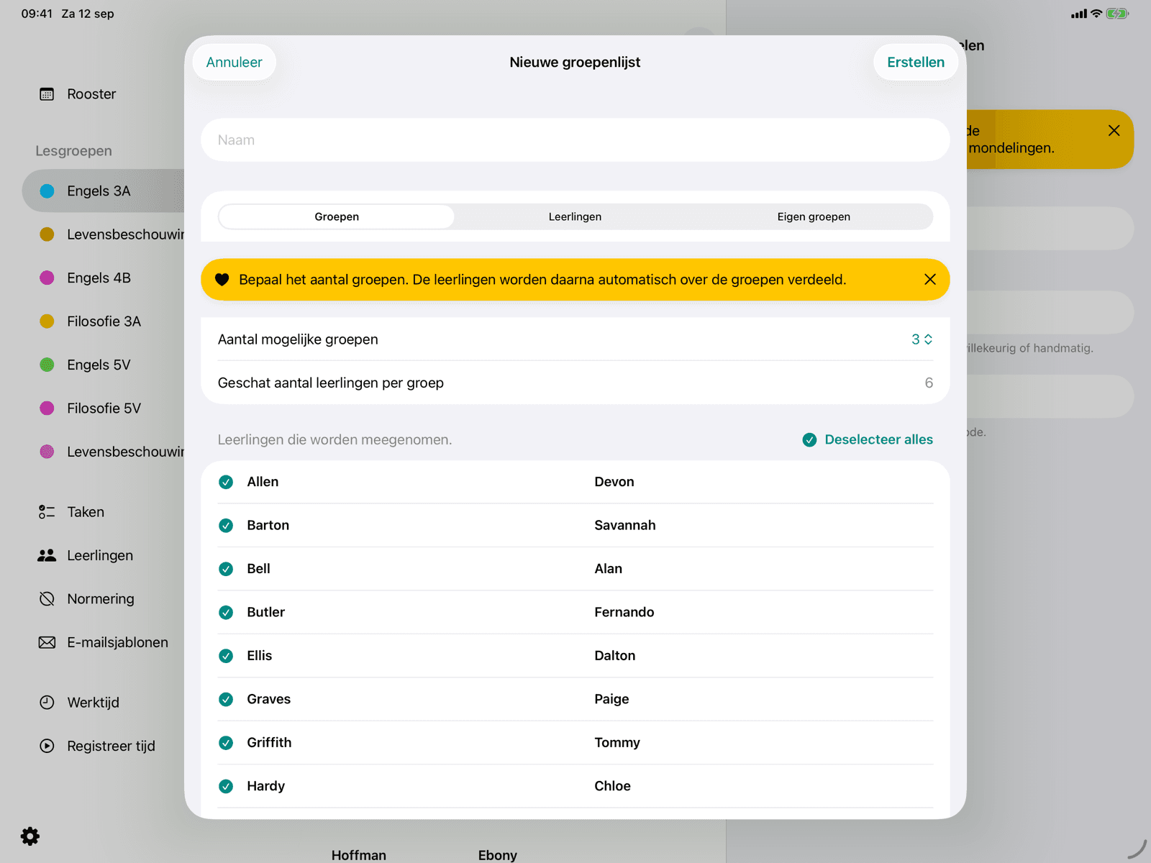
Task: Click the 'Nieuwe groepenlijst' title
Action: click(575, 63)
